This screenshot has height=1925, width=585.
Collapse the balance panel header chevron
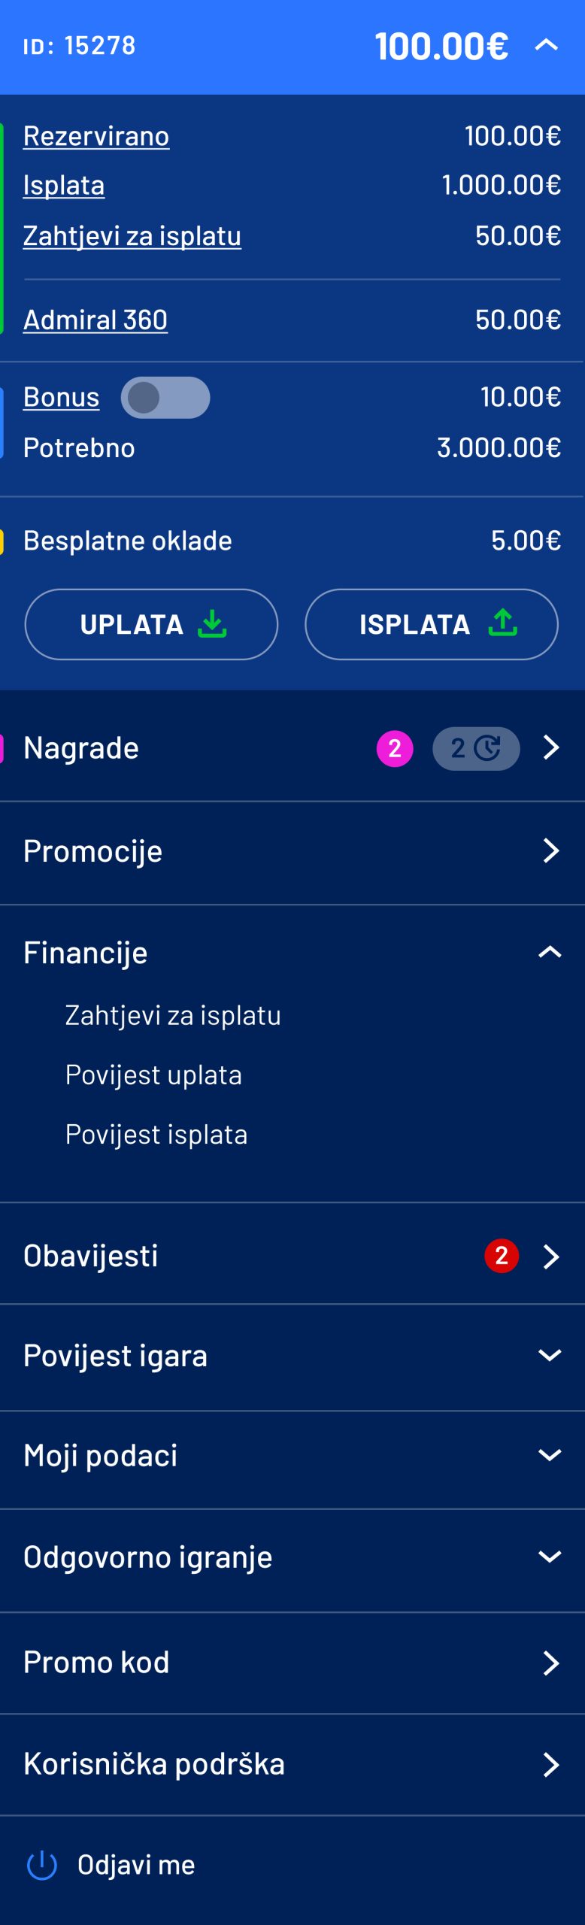547,45
